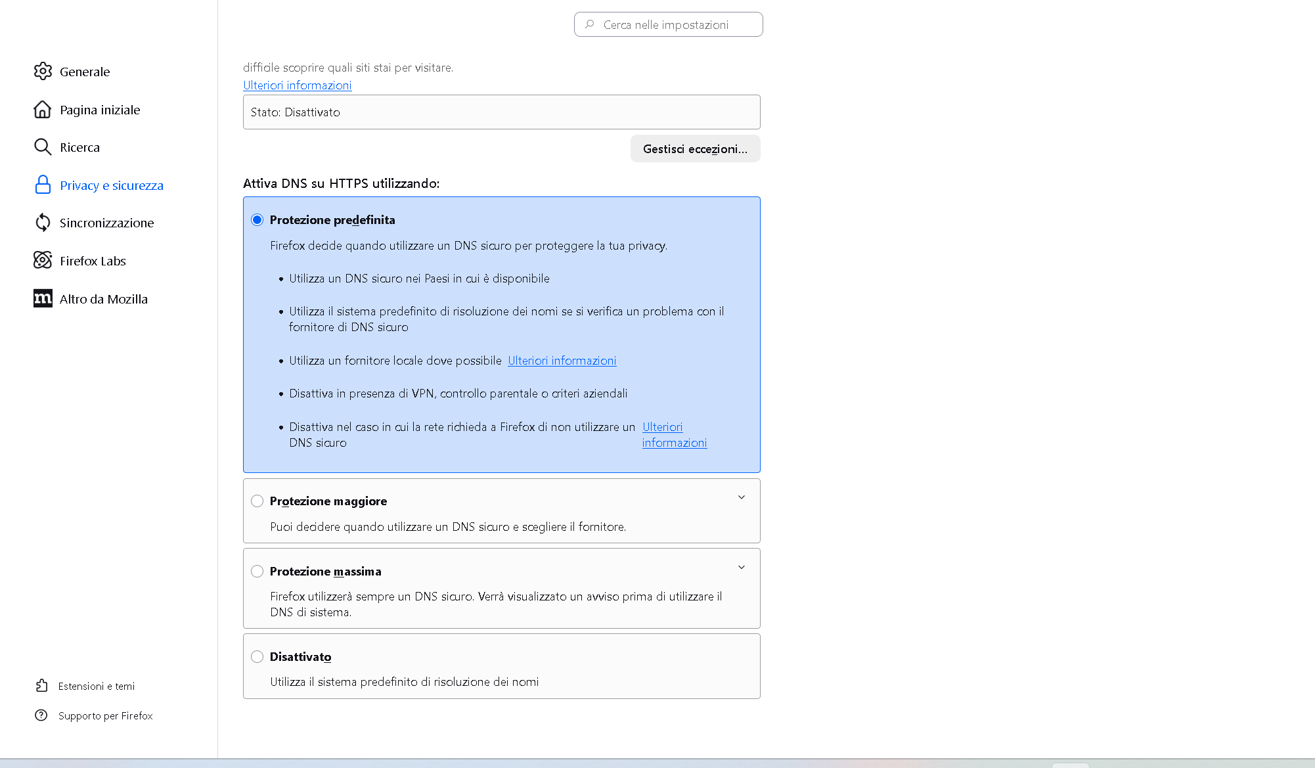
Task: Click the Pagina iniziale house icon
Action: point(43,110)
